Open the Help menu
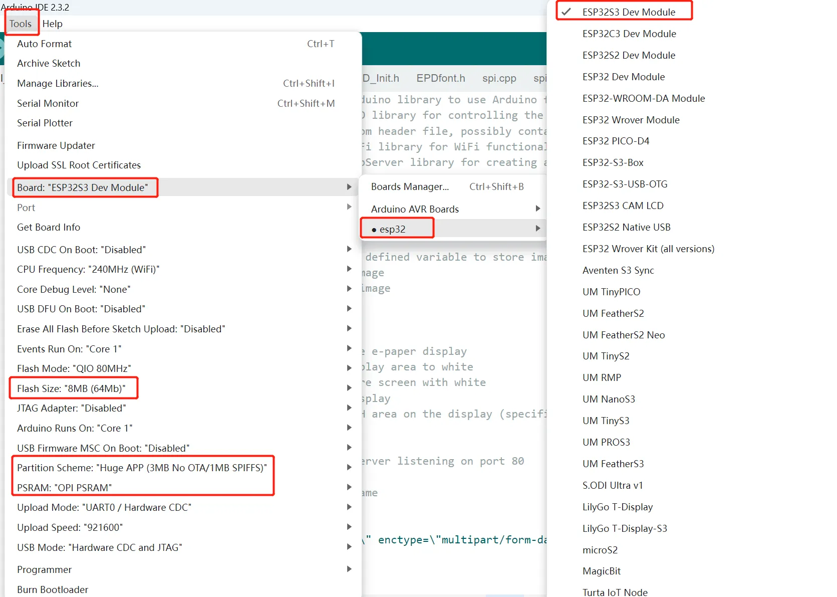Viewport: 837px width, 597px height. 52,24
